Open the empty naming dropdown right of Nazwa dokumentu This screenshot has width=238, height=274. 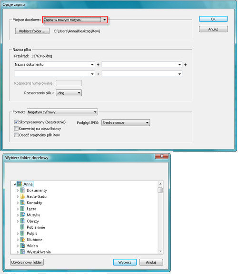[142, 64]
